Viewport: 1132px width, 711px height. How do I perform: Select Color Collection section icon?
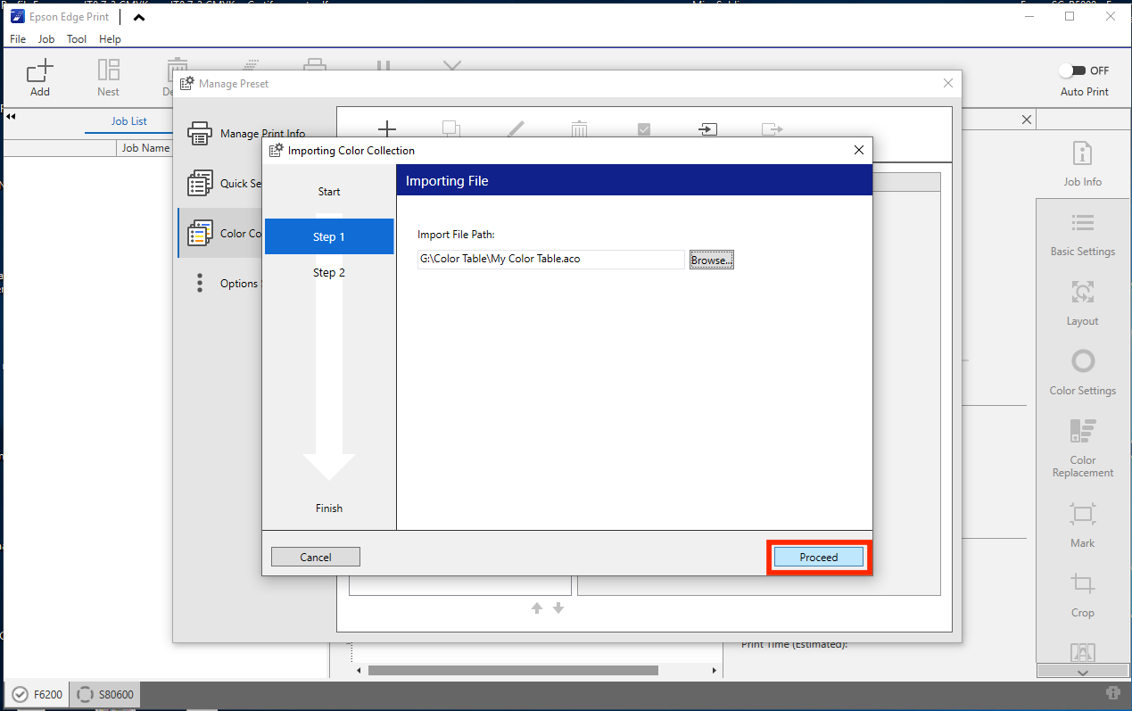[x=199, y=233]
